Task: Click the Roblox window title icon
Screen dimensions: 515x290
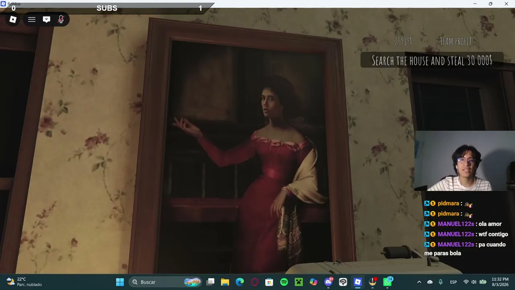Action: 4,4
